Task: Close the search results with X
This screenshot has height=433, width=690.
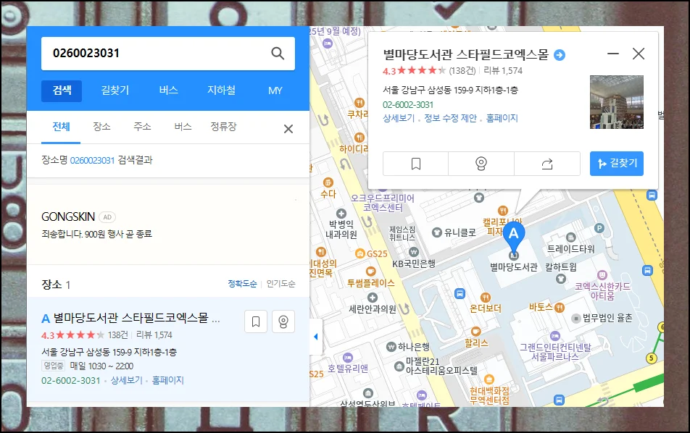Action: coord(288,129)
